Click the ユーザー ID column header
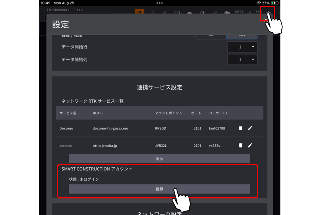 (x=218, y=113)
